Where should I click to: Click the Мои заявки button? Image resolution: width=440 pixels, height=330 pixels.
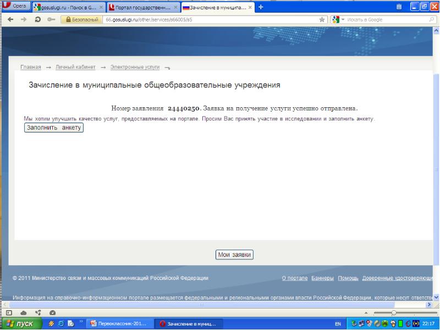[x=234, y=255]
